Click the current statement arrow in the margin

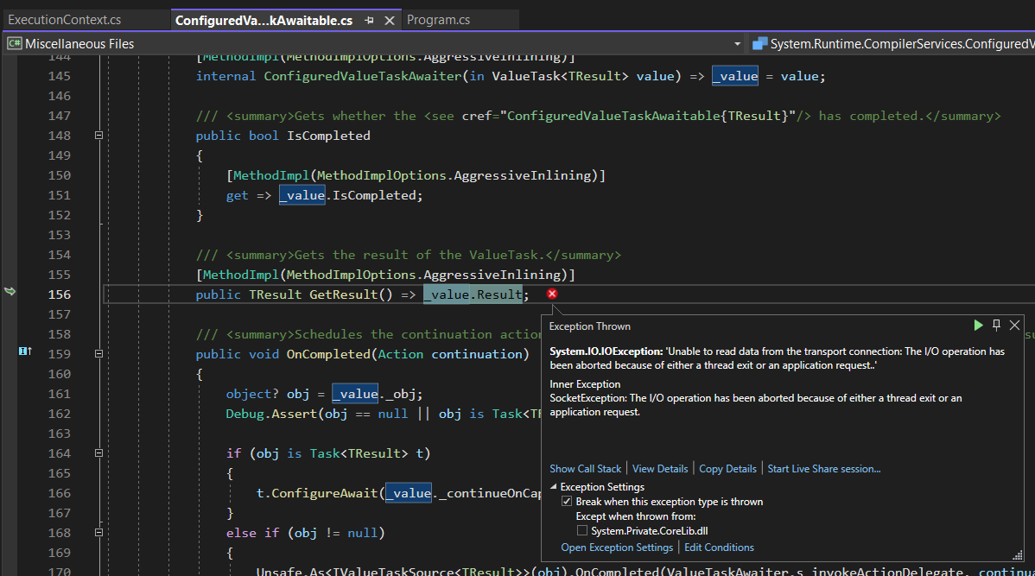10,291
